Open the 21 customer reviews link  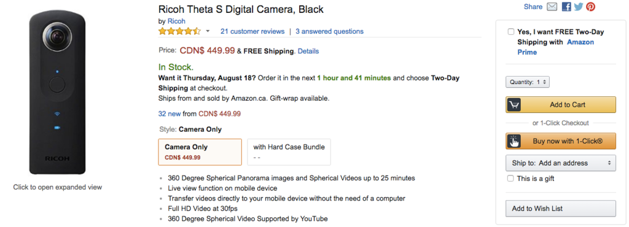[252, 31]
